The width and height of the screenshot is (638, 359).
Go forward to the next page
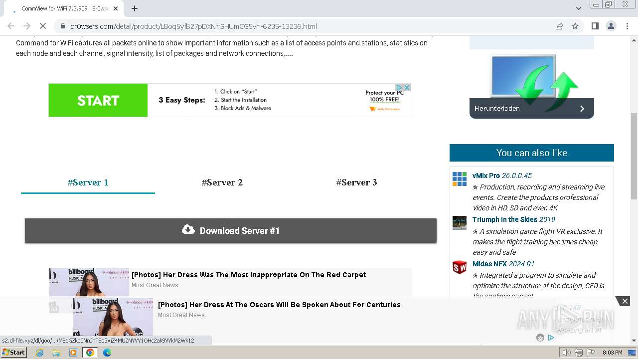pos(27,26)
